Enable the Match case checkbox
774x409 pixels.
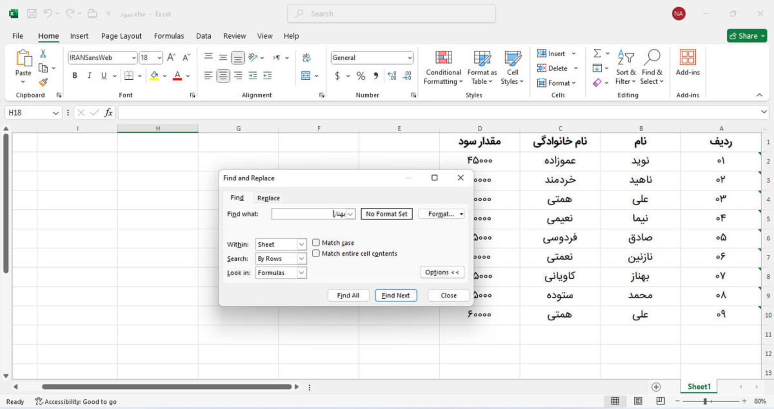click(316, 243)
